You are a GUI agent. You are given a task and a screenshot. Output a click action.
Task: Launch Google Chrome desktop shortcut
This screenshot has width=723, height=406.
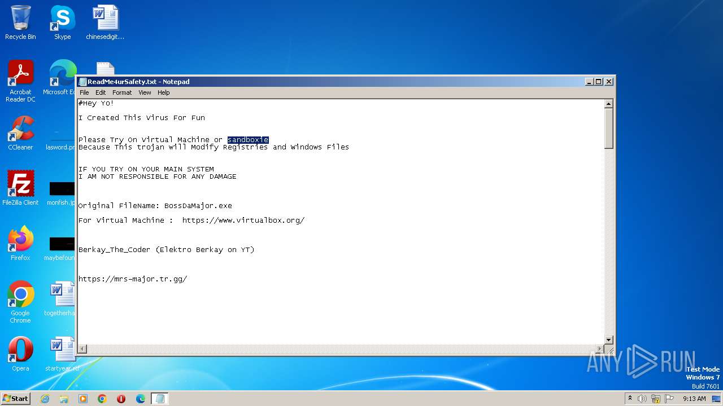coord(20,302)
